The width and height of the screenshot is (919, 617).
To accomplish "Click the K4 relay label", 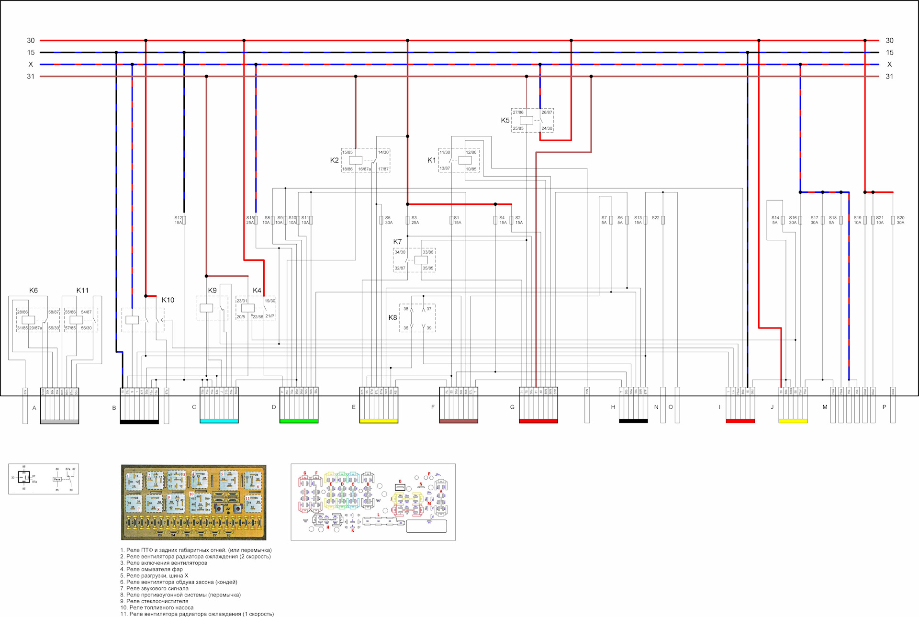I will point(257,291).
